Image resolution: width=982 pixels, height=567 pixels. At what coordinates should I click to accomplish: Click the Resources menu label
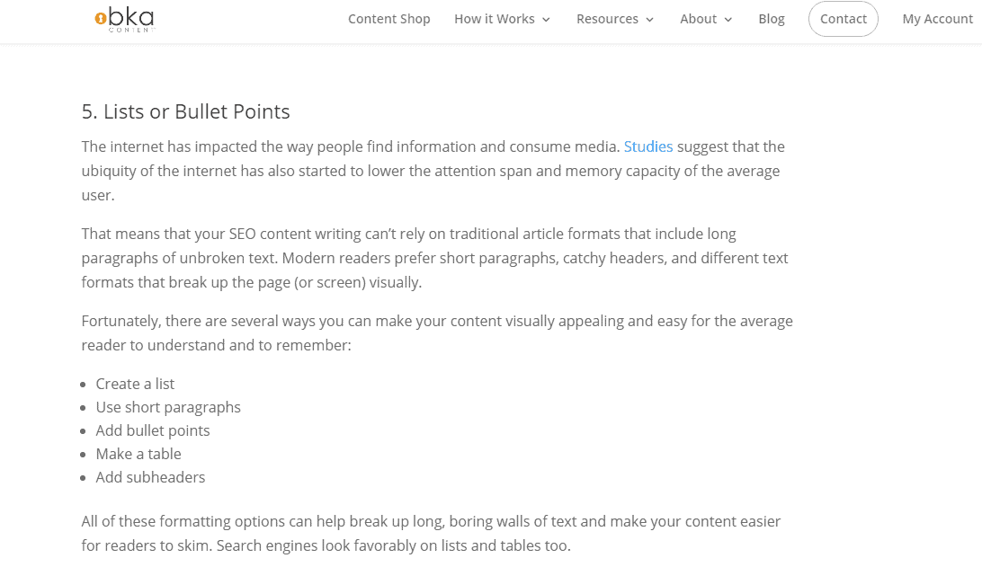pyautogui.click(x=607, y=19)
